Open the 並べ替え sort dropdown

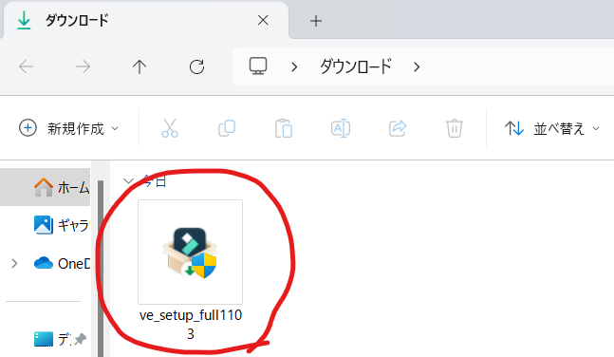552,128
